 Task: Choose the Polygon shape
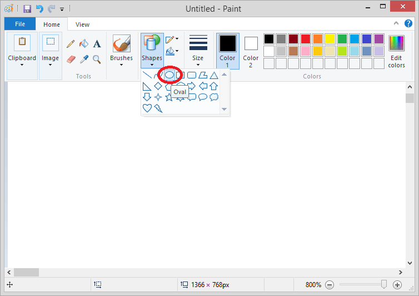(x=203, y=75)
